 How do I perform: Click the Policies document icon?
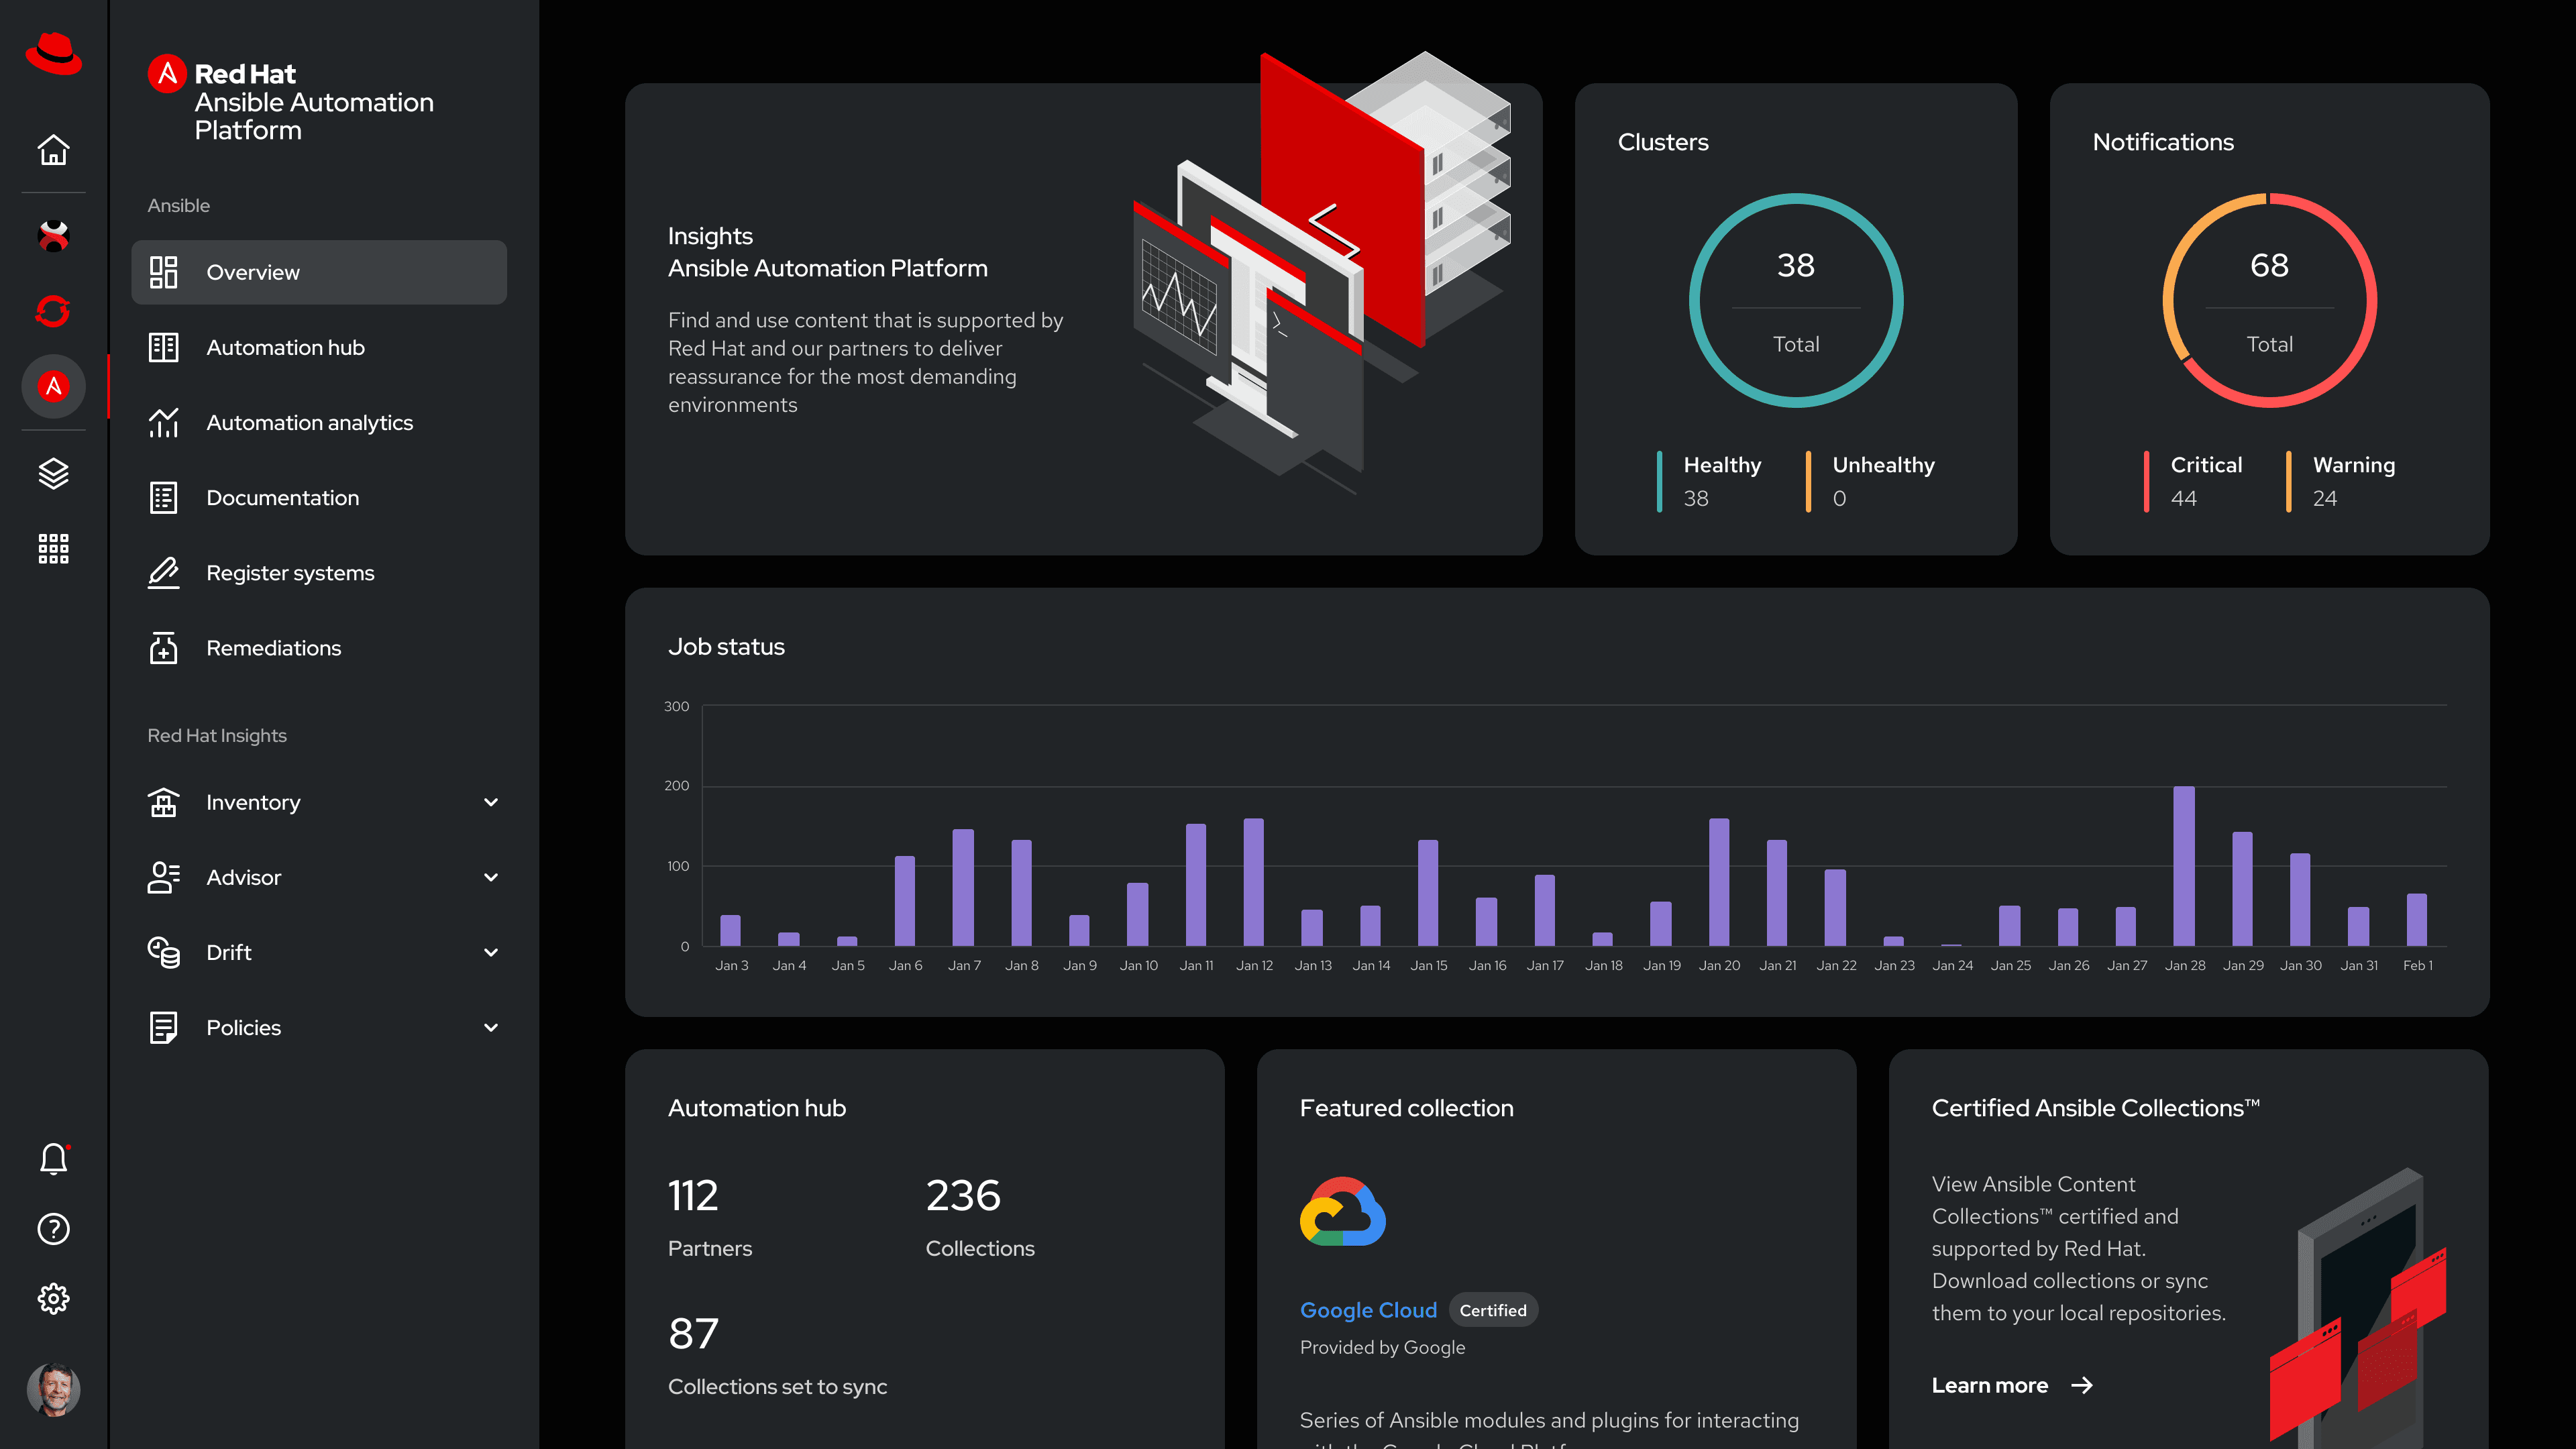pyautogui.click(x=163, y=1027)
